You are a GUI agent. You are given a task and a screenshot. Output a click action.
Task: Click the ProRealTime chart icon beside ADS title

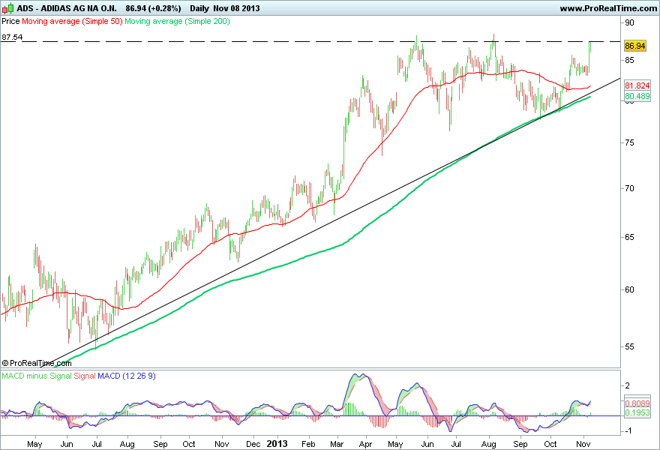pos(8,8)
